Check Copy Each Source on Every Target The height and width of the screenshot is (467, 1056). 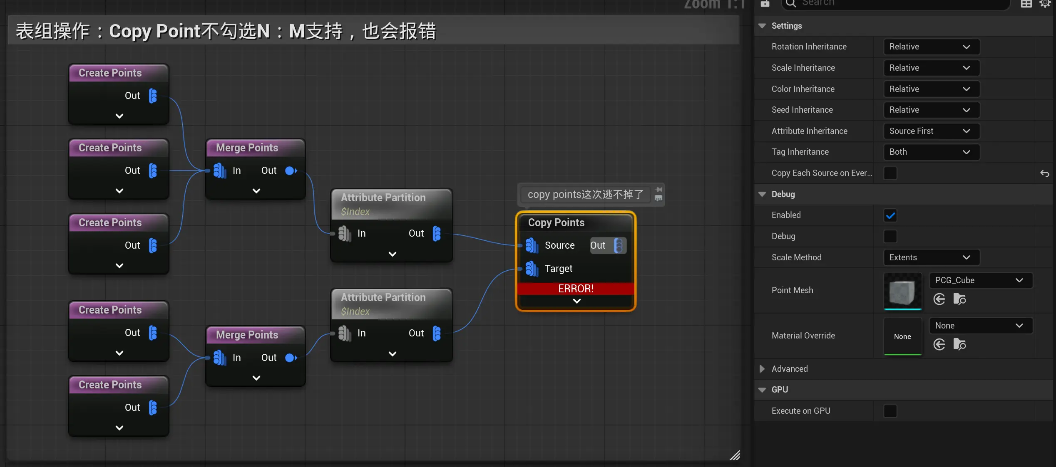pos(890,173)
